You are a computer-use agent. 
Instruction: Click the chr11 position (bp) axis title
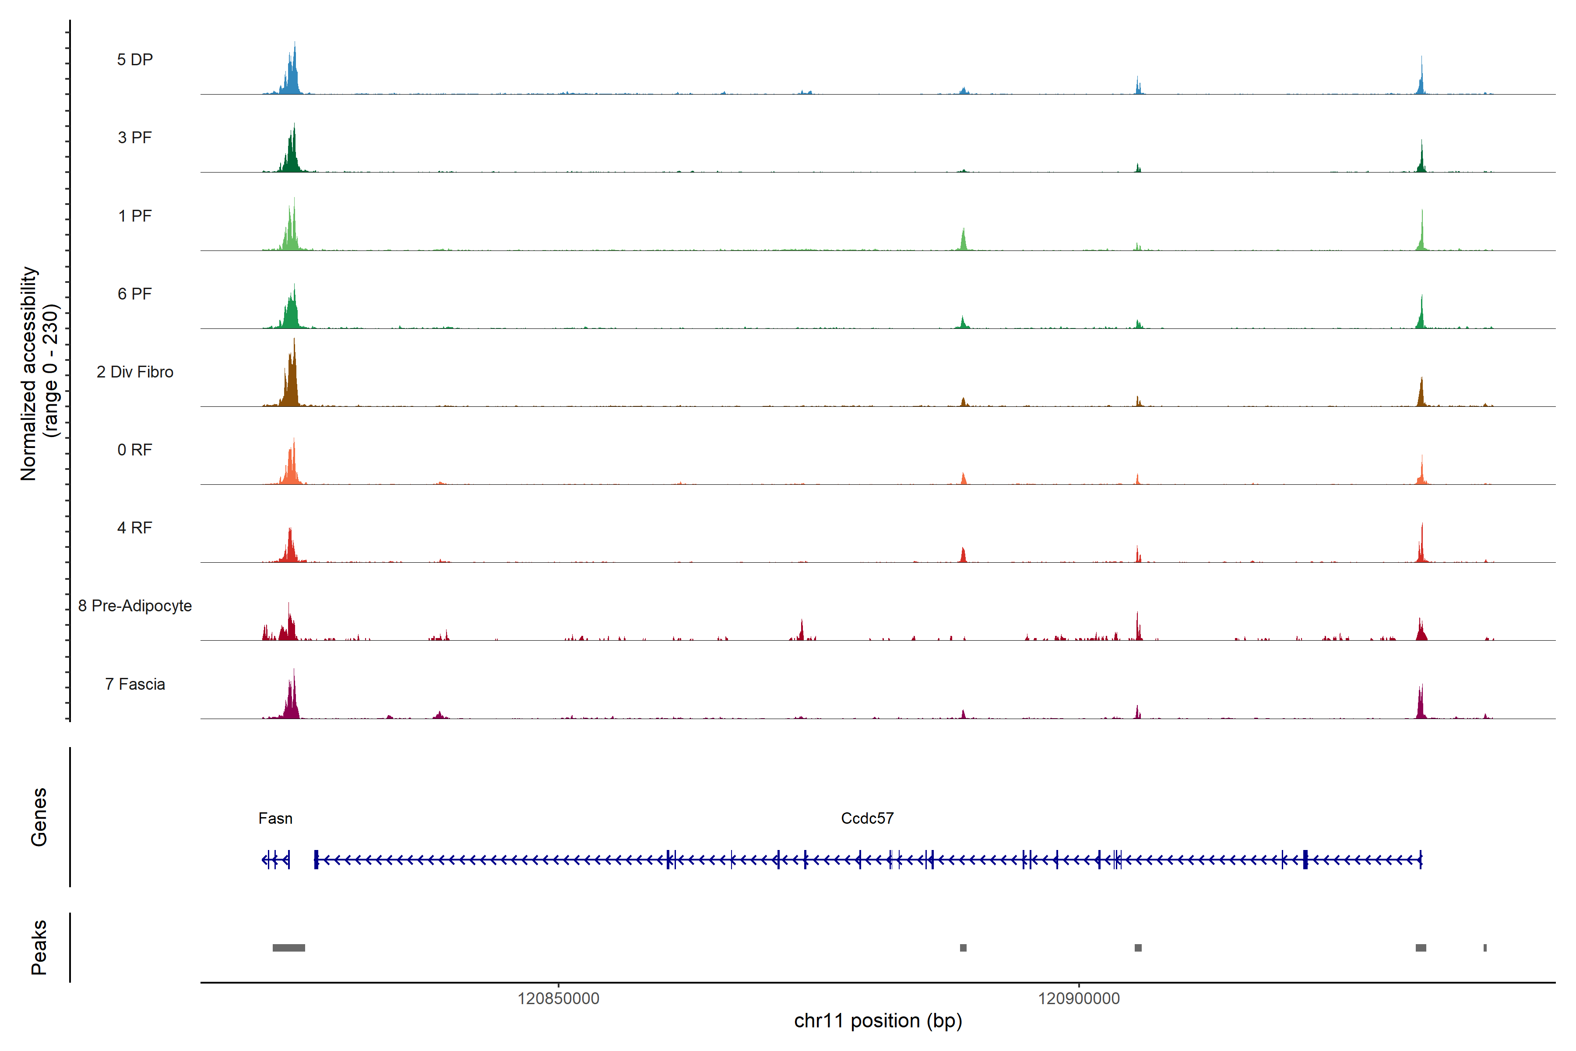[x=878, y=1021]
